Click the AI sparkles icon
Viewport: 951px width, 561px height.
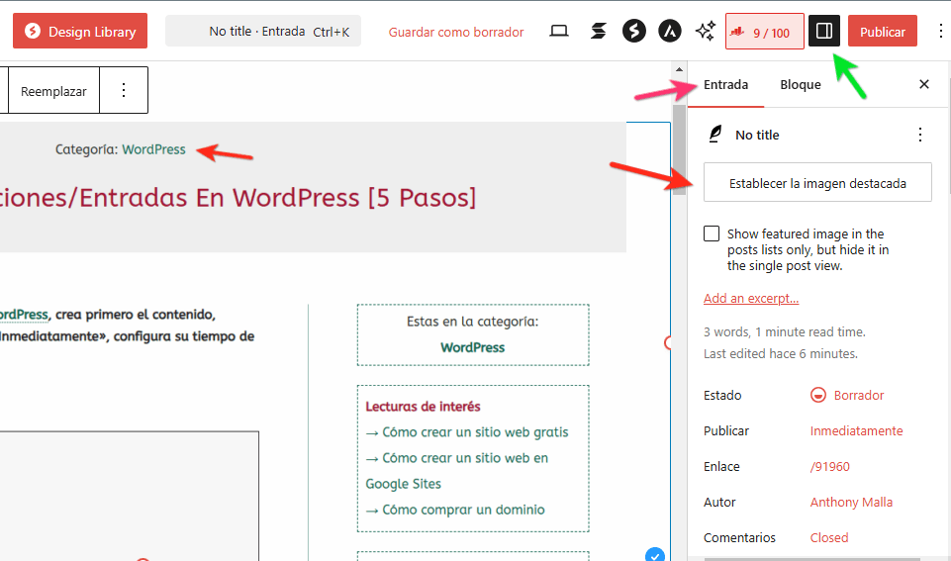706,31
